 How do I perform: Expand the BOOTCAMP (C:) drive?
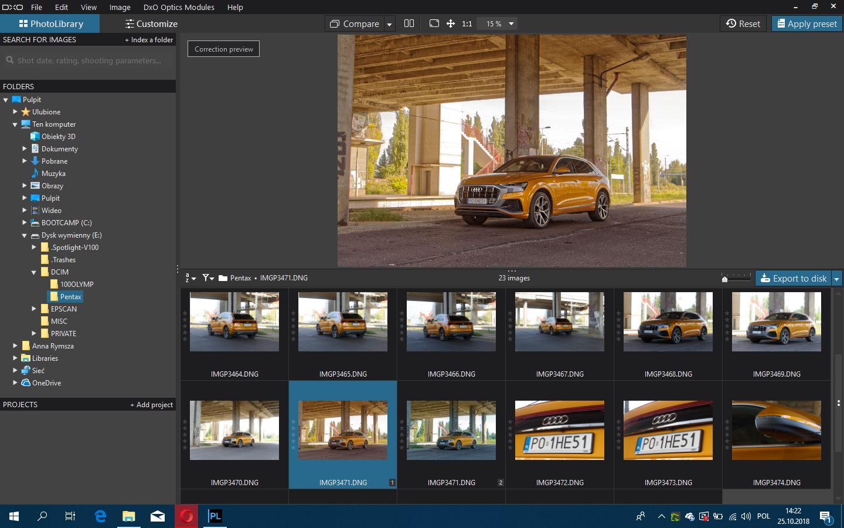pos(24,222)
